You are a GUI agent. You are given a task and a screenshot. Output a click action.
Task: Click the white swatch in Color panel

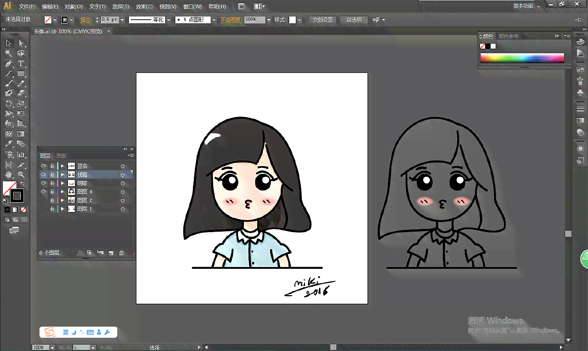coord(493,46)
